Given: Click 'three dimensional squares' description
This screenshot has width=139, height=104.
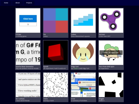Looking at the screenshot, I should tap(80, 36).
